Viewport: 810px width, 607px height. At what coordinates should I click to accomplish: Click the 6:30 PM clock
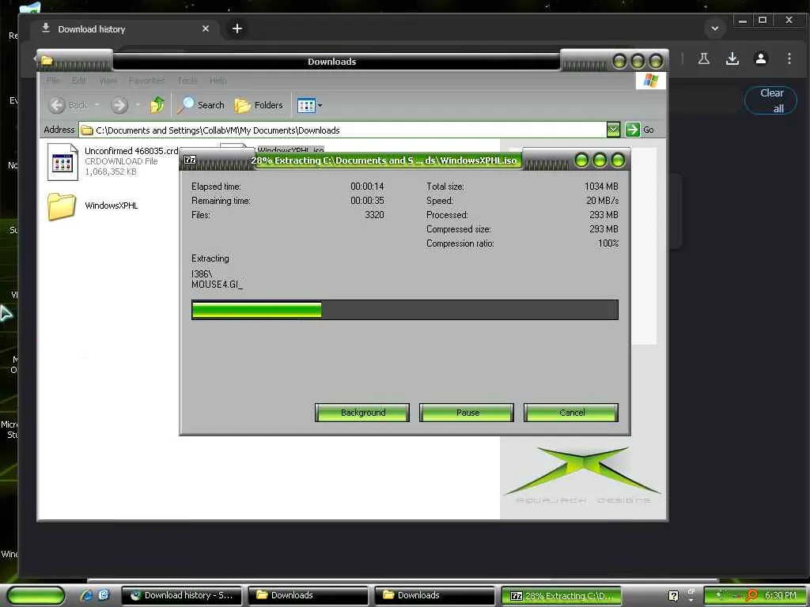pyautogui.click(x=780, y=596)
